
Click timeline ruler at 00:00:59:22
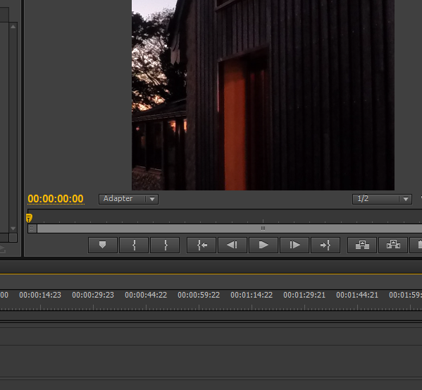click(x=199, y=295)
